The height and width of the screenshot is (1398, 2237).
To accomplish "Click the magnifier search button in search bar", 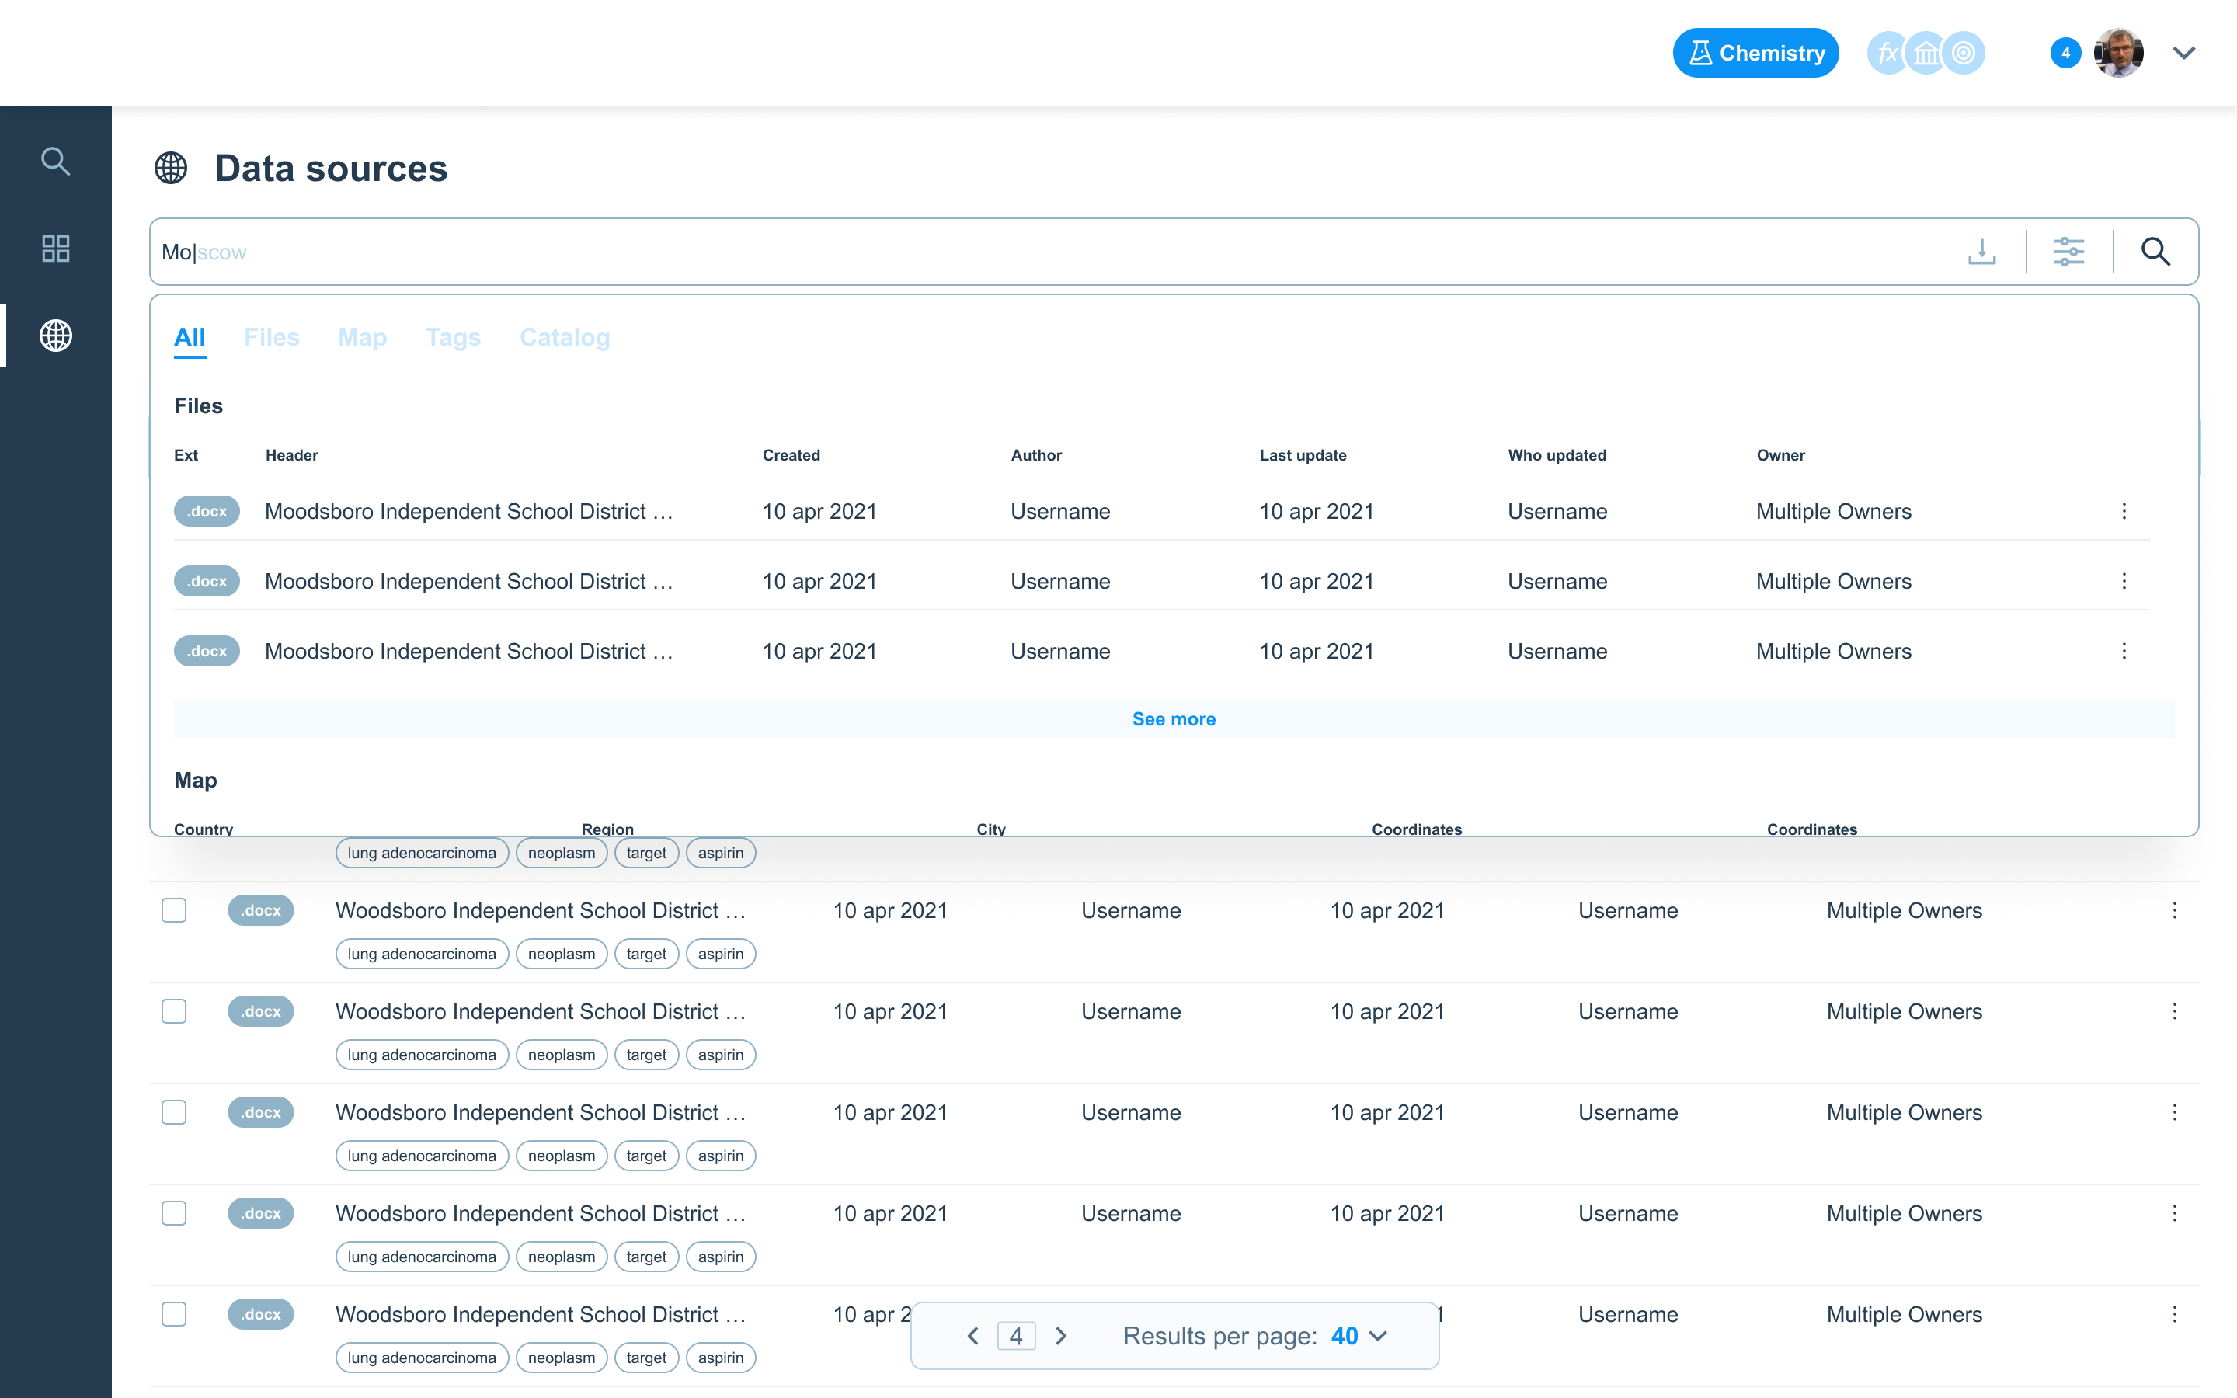I will coord(2155,252).
